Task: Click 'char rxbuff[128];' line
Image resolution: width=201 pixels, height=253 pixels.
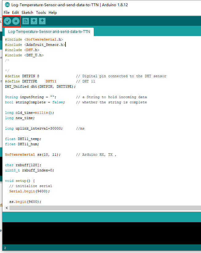Action: [23, 165]
